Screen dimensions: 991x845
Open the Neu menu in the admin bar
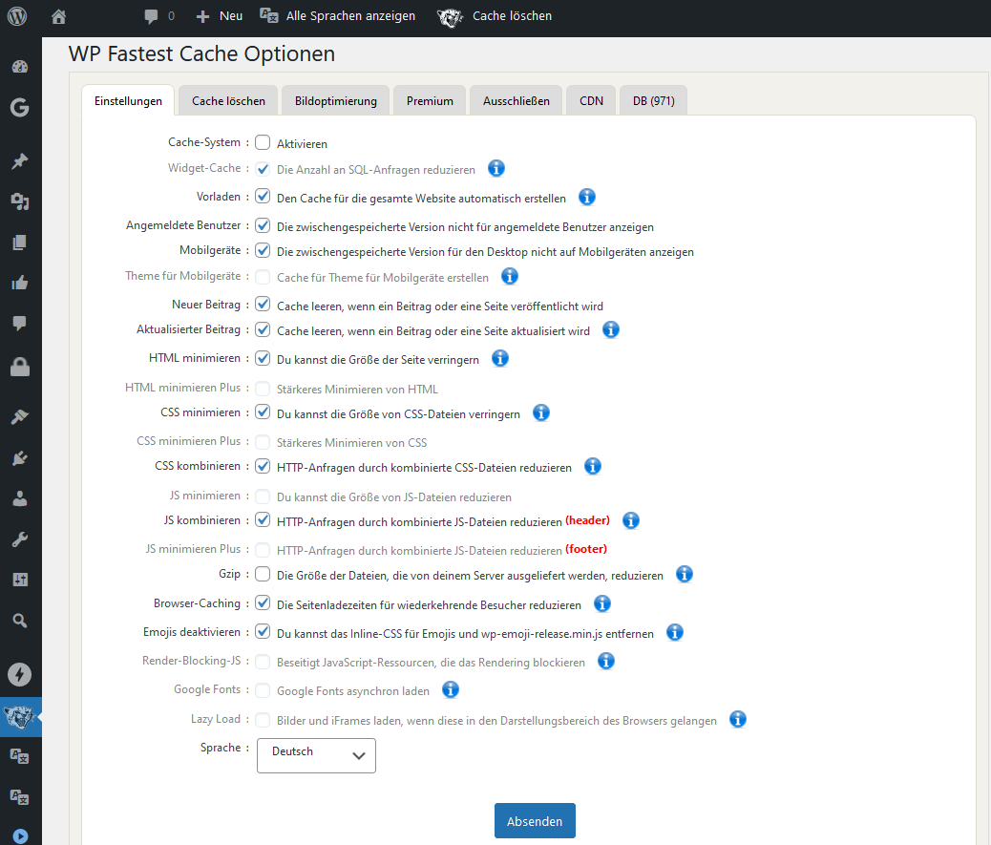pos(219,15)
